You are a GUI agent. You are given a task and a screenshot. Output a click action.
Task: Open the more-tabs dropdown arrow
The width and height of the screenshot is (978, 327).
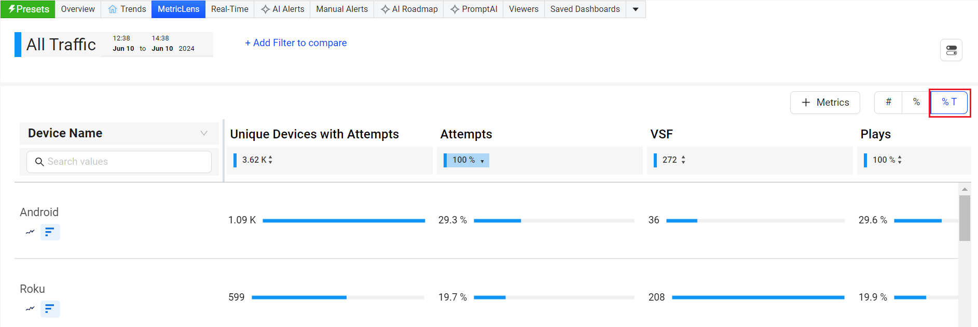click(x=636, y=9)
